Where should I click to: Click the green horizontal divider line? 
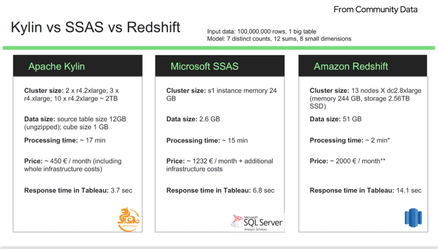(219, 48)
